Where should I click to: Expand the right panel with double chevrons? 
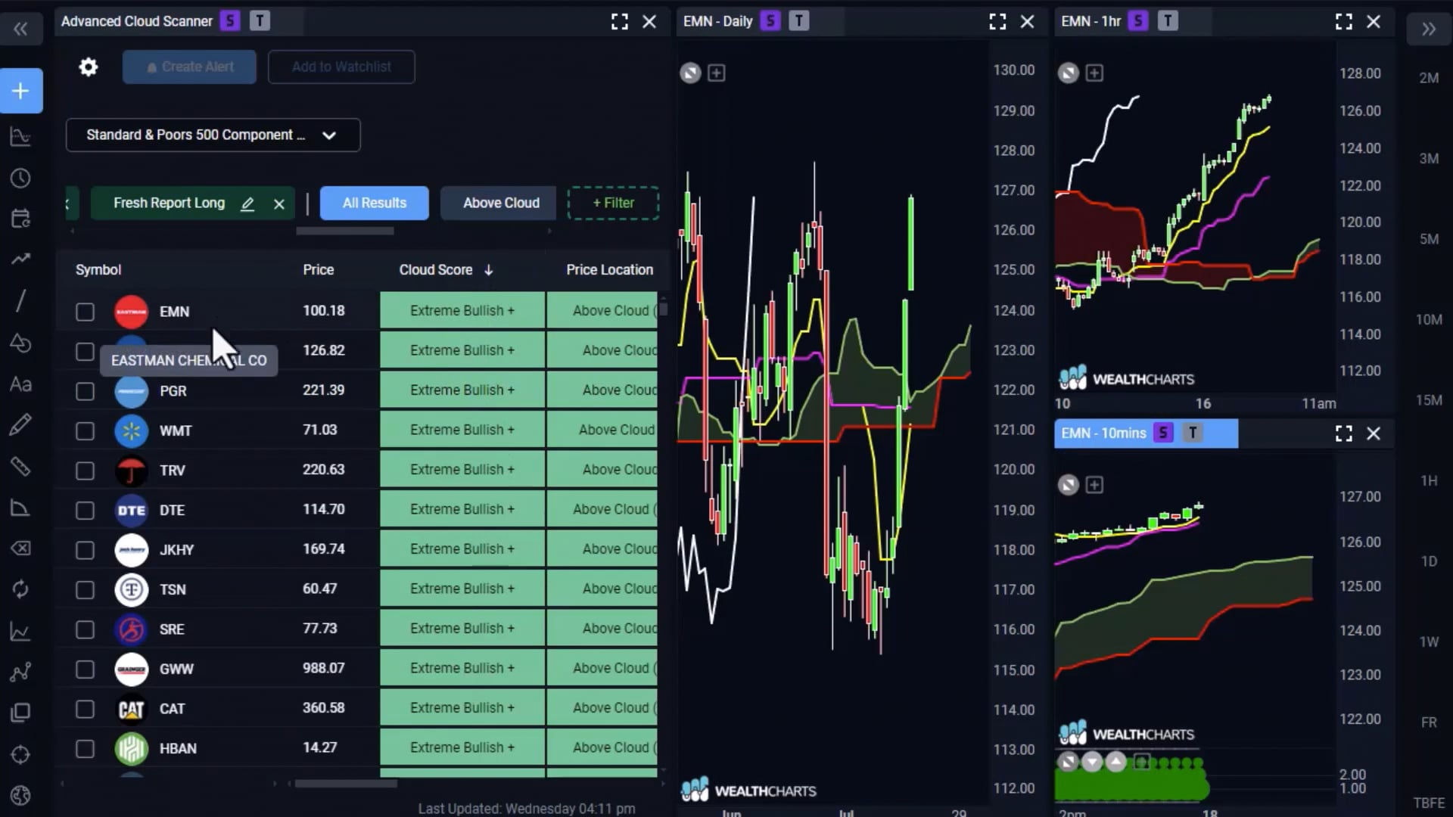click(1428, 30)
